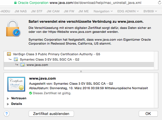Select the VeriSign root certificate icon
Image resolution: width=162 pixels, height=120 pixels.
click(9, 54)
